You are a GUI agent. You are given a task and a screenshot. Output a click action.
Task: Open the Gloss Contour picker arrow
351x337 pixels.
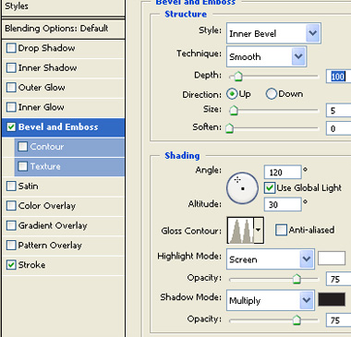[259, 230]
